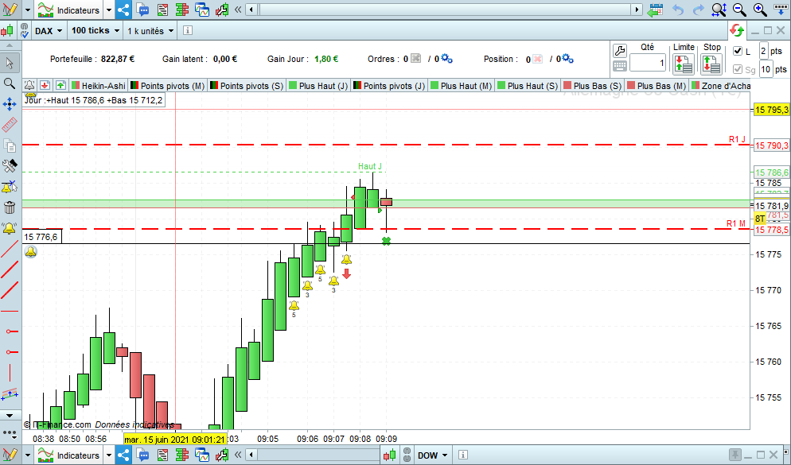Screen dimensions: 791x465
Task: Click the Indicateurs button in the bottom toolbar
Action: pos(68,455)
